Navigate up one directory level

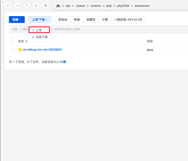(27, 5)
